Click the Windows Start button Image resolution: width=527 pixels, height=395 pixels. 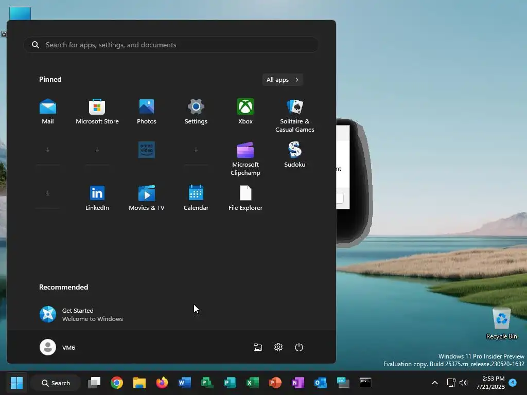tap(16, 383)
